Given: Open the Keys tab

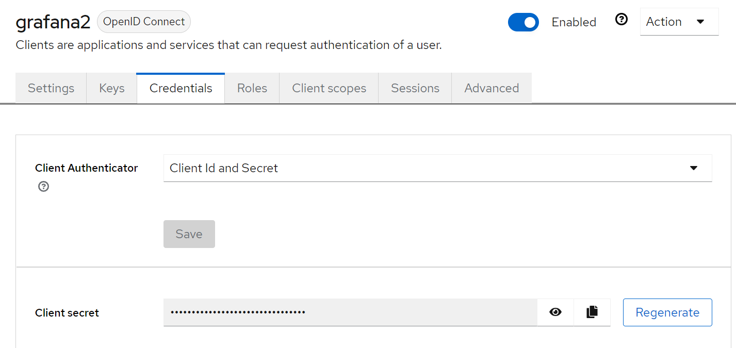Looking at the screenshot, I should click(x=112, y=88).
